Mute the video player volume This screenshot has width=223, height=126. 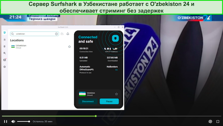[13, 122]
